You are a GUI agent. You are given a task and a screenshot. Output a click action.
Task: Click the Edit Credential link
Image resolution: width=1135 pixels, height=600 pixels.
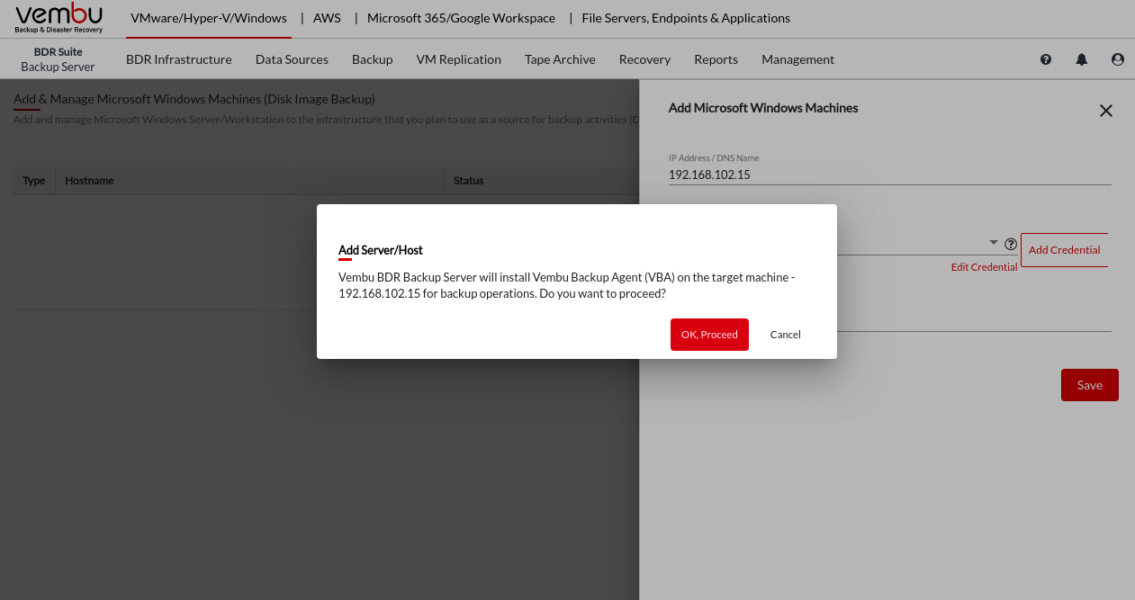tap(984, 267)
